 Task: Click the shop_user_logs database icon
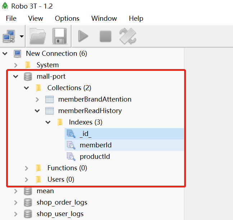point(28,214)
